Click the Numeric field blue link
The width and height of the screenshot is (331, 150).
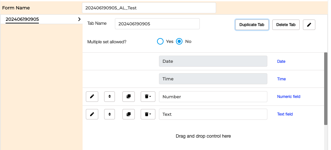(289, 97)
